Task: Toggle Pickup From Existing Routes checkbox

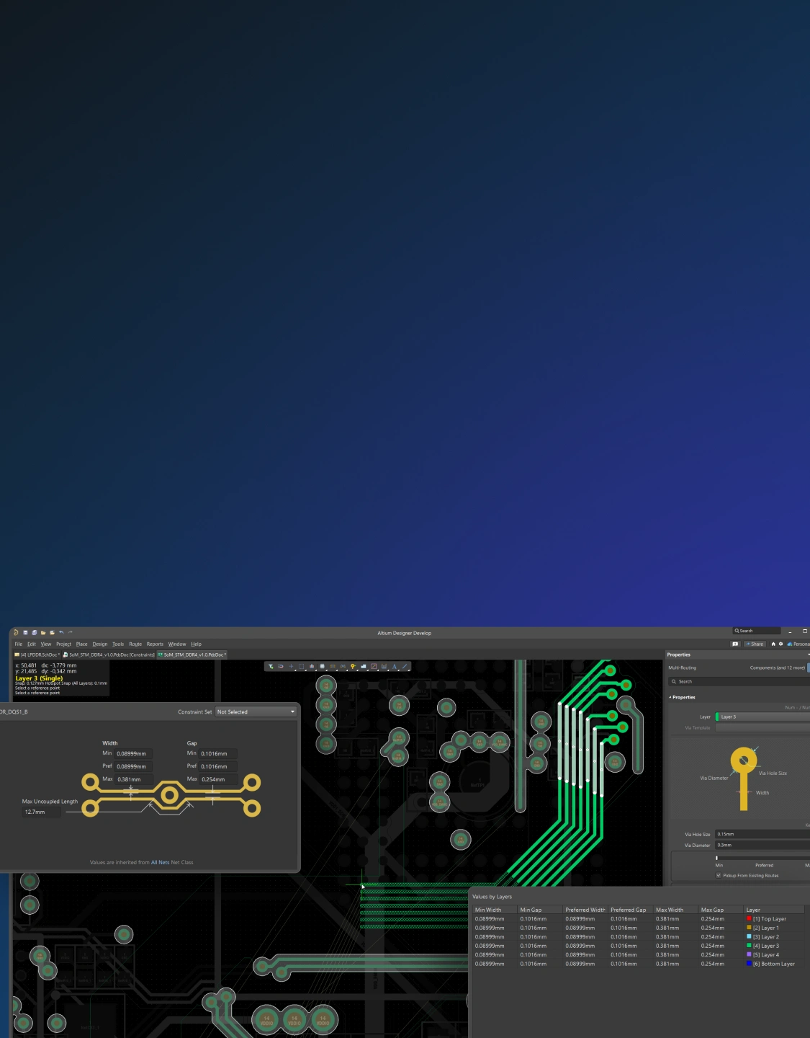Action: tap(719, 876)
